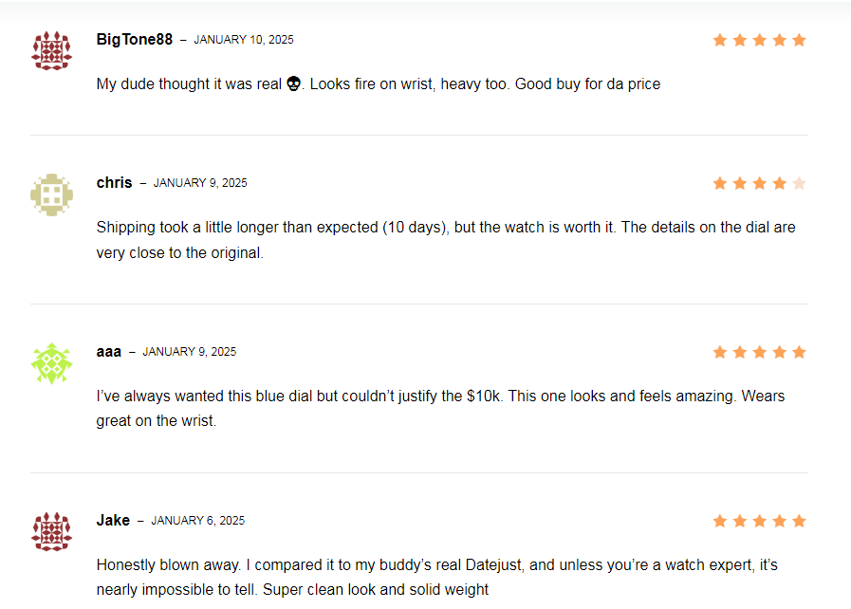
Task: Click aaa's green patterned avatar
Action: pyautogui.click(x=51, y=363)
